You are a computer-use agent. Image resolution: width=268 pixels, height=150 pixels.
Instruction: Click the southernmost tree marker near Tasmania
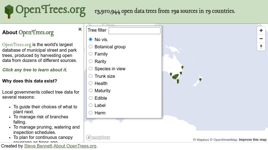[178, 82]
